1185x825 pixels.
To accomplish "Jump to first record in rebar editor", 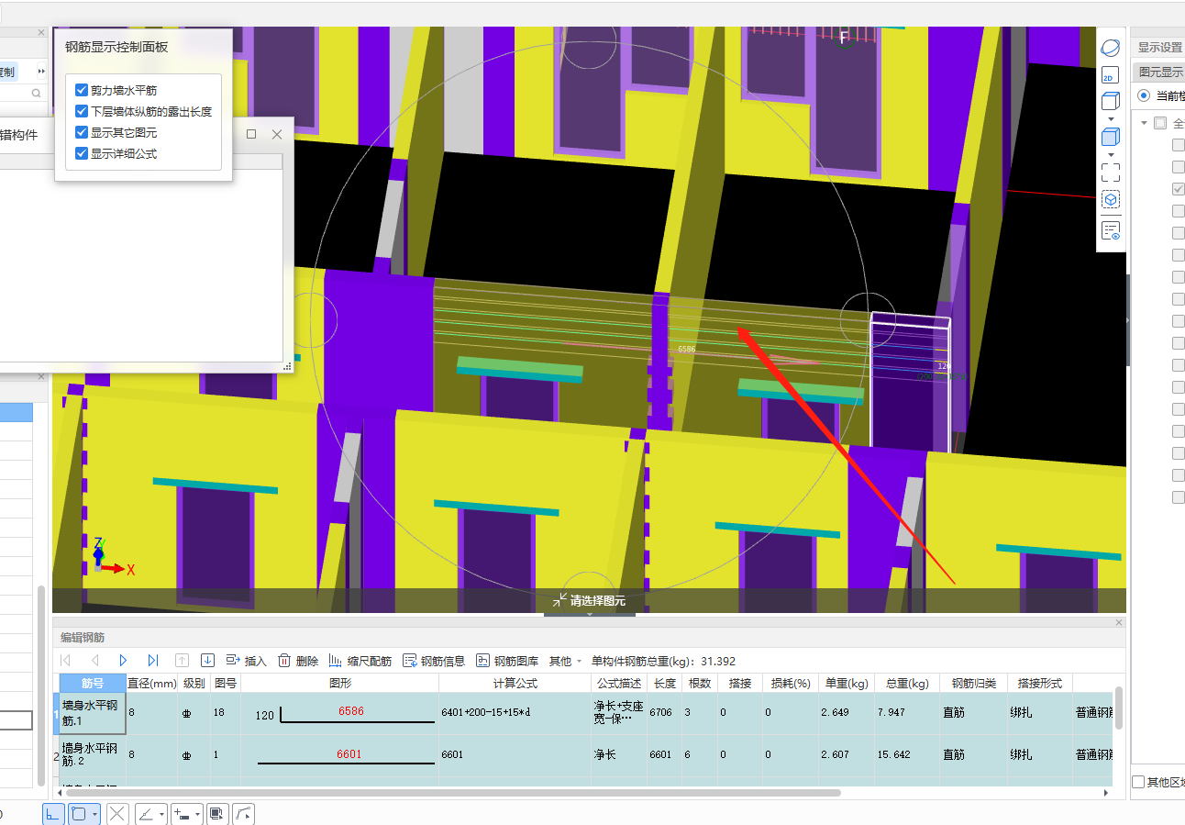I will [65, 661].
